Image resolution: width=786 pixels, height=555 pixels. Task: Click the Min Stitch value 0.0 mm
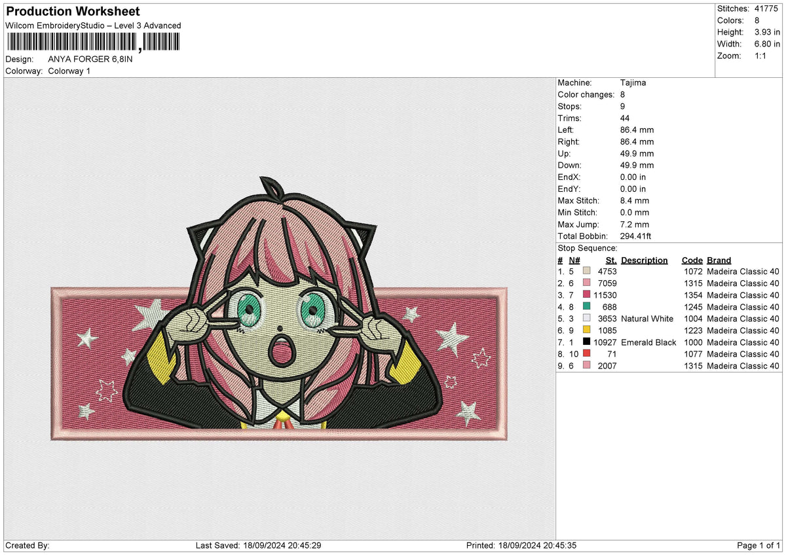coord(634,213)
